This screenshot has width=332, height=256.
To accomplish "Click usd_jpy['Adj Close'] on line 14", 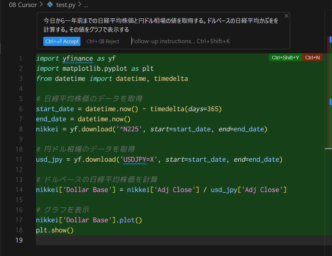I will point(248,190).
